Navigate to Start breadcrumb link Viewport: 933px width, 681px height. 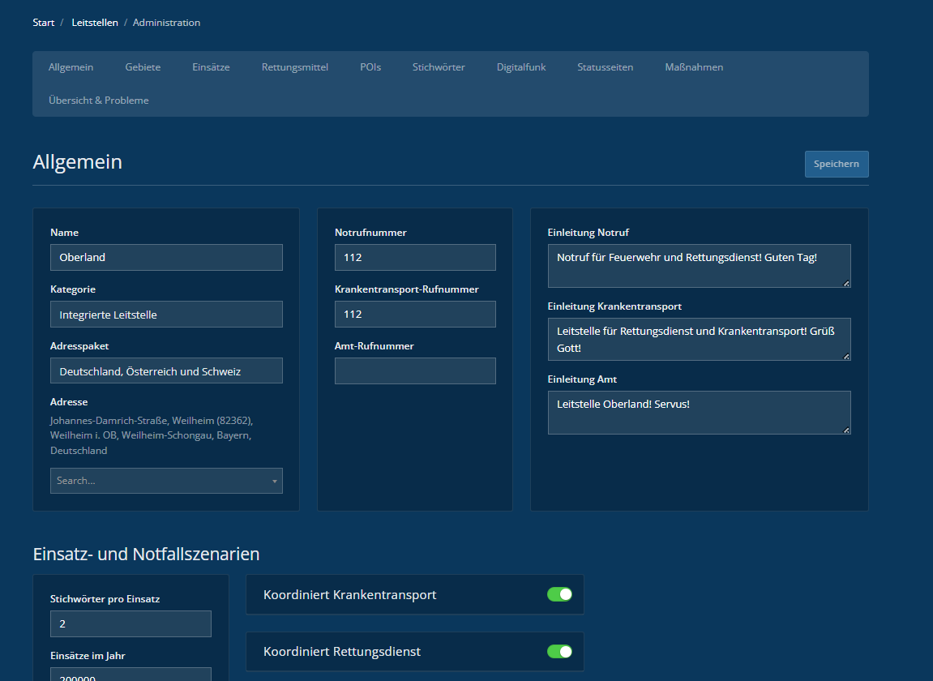pos(43,23)
